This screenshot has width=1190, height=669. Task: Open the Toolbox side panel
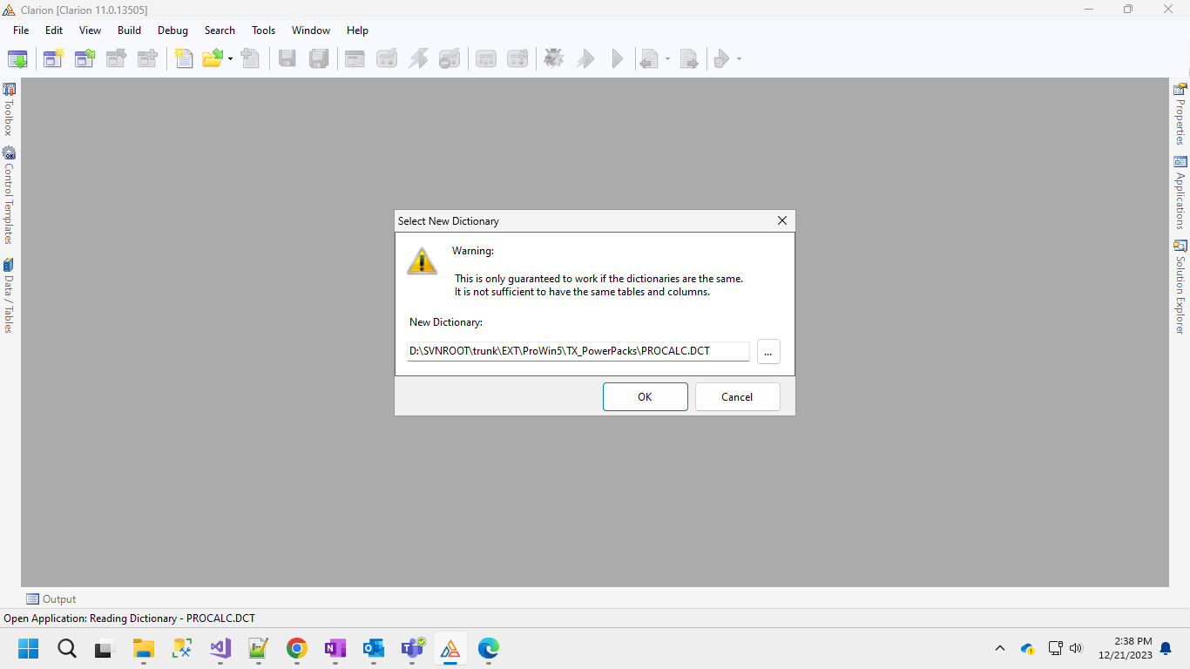(9, 110)
